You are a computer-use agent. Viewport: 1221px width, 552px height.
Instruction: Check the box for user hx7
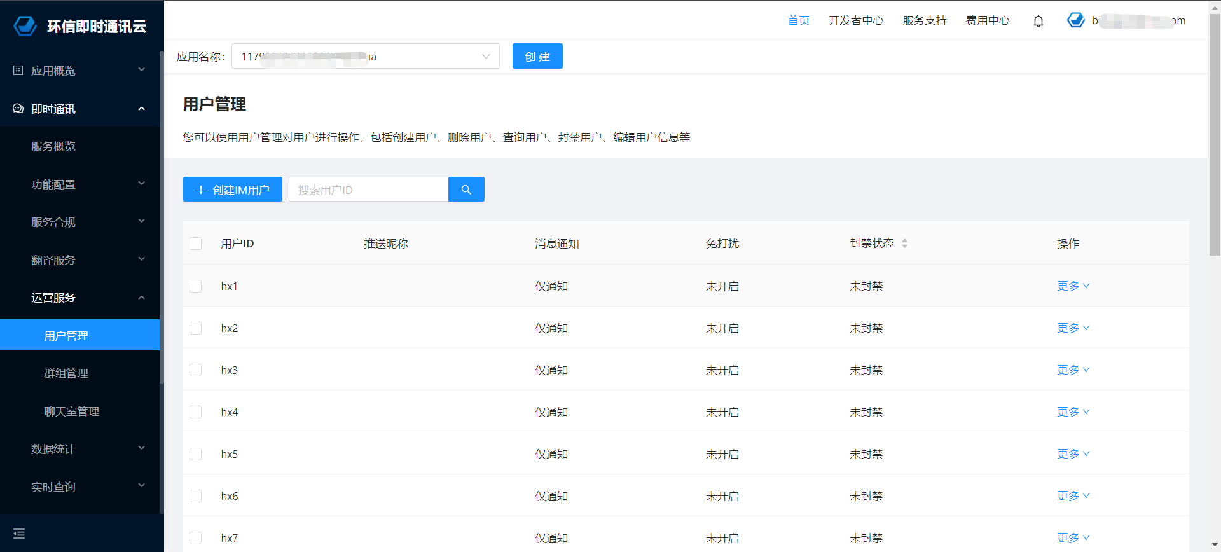pos(196,538)
